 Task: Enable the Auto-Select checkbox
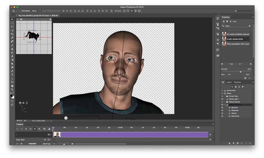(x=20, y=11)
